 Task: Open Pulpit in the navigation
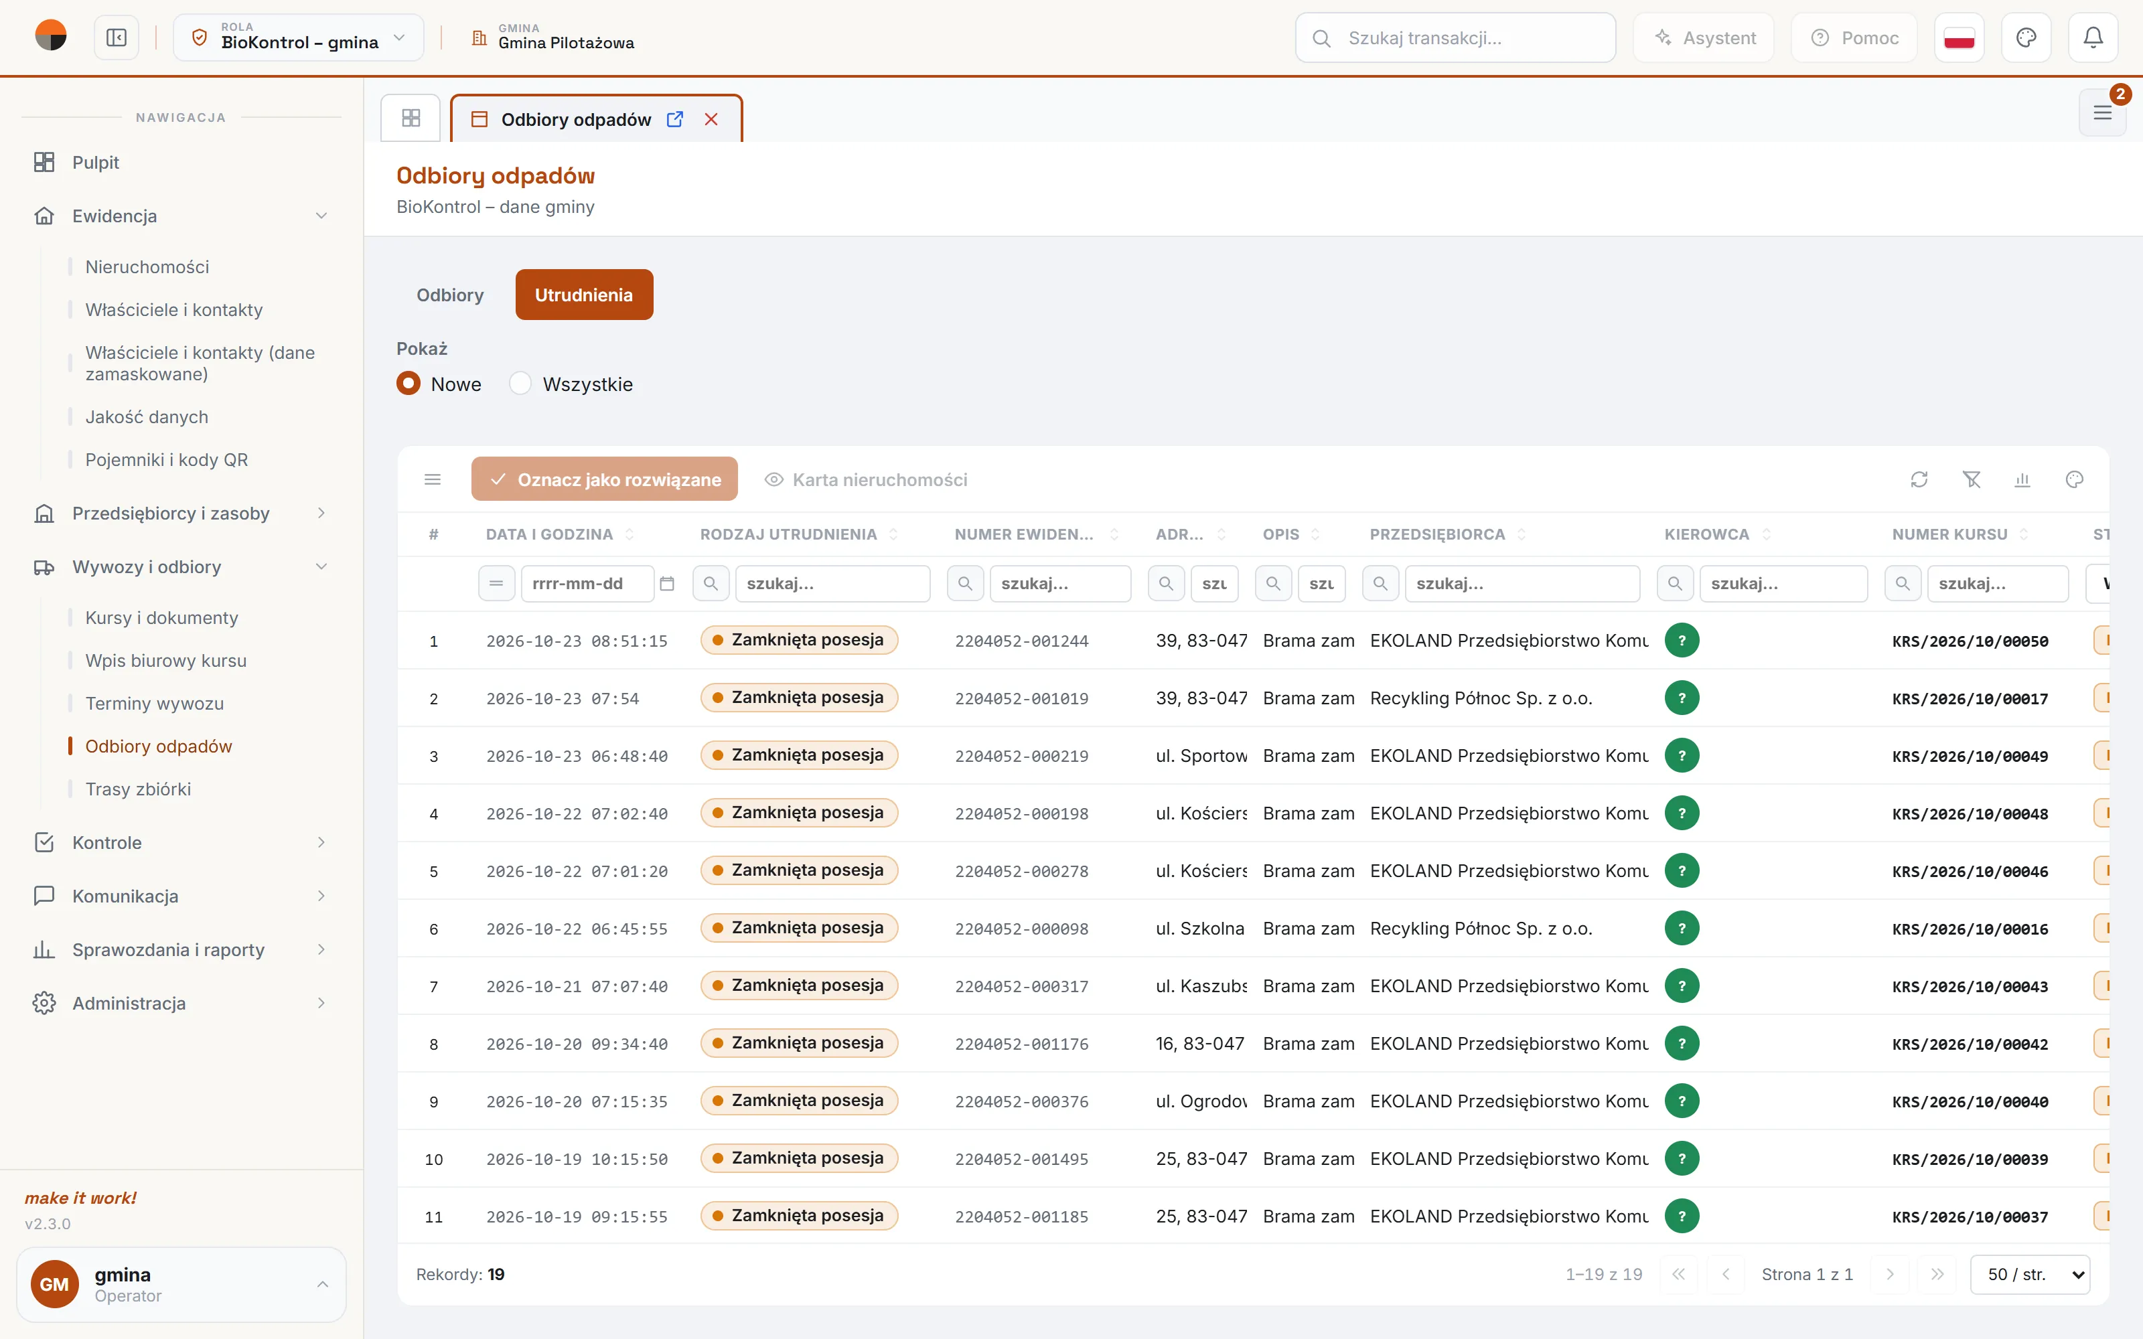pos(96,162)
